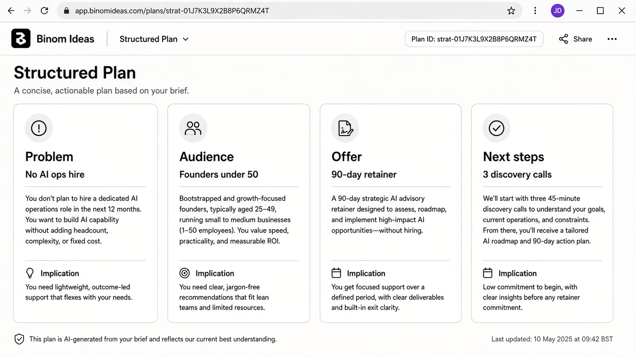Click the '90-day retainer' subtitle
This screenshot has height=357, width=635.
pos(364,175)
